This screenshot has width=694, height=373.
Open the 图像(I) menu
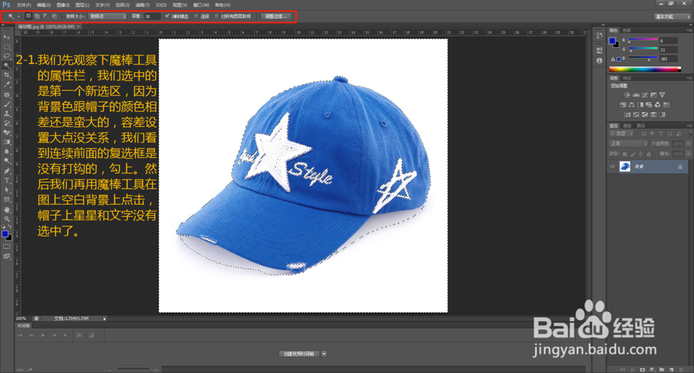(63, 5)
